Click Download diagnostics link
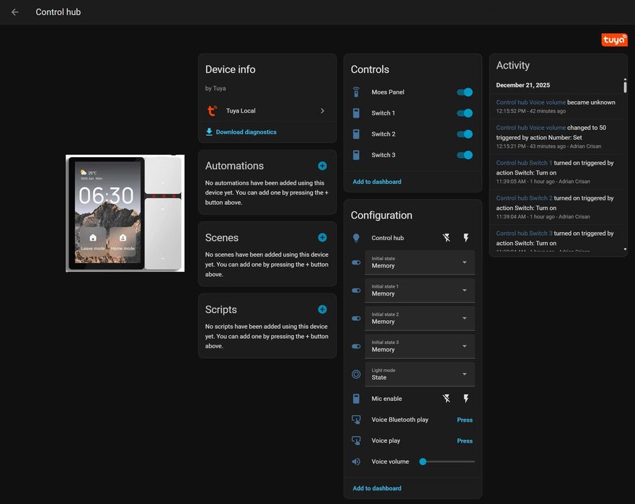The height and width of the screenshot is (504, 635). 246,132
